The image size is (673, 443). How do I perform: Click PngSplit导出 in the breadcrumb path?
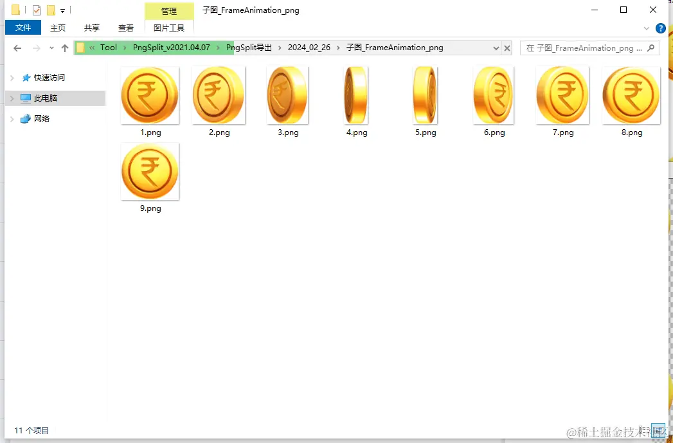249,48
